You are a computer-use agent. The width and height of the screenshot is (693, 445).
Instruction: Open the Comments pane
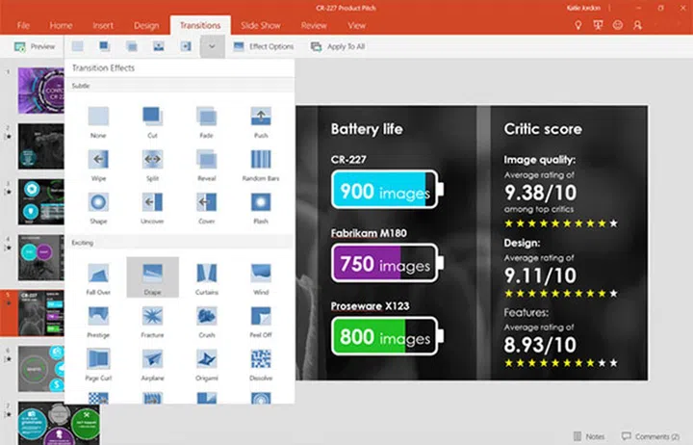(x=651, y=436)
